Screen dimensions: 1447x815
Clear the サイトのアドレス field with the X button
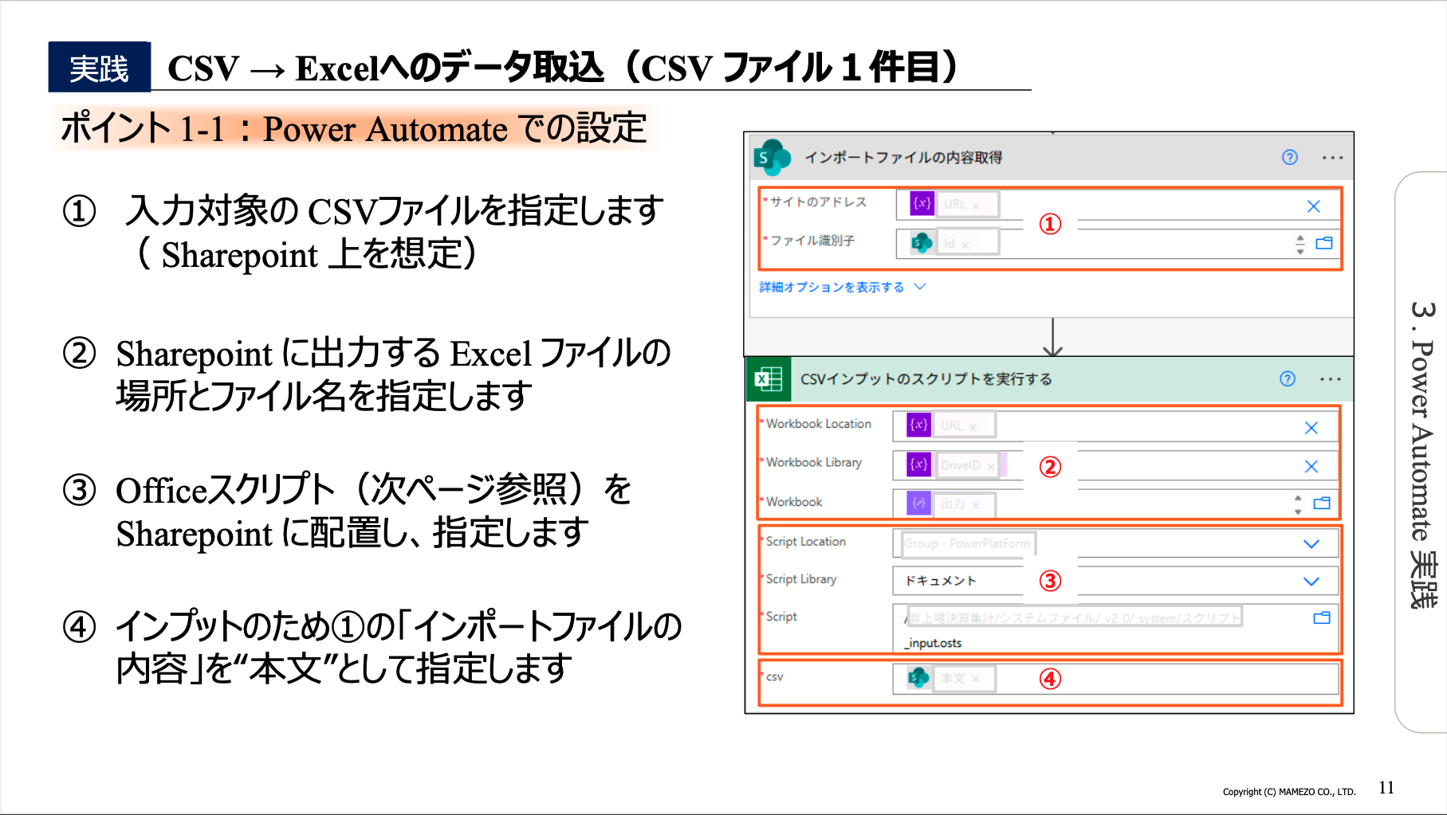(x=1313, y=206)
